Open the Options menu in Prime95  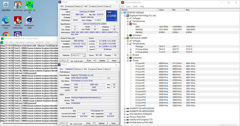pos(30,42)
